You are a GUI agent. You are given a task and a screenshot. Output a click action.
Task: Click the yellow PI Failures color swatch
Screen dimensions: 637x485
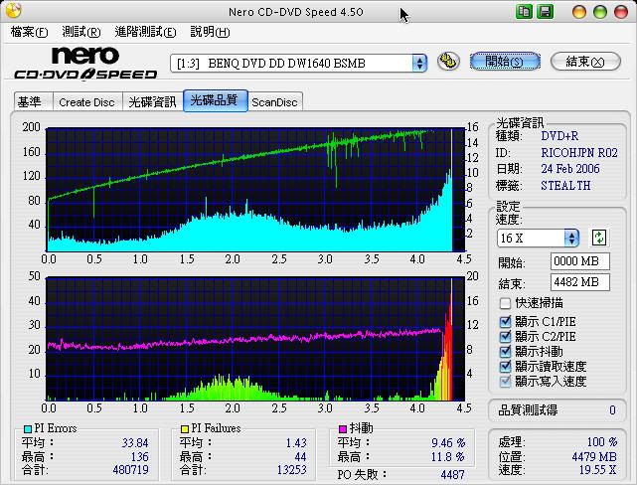(x=185, y=429)
